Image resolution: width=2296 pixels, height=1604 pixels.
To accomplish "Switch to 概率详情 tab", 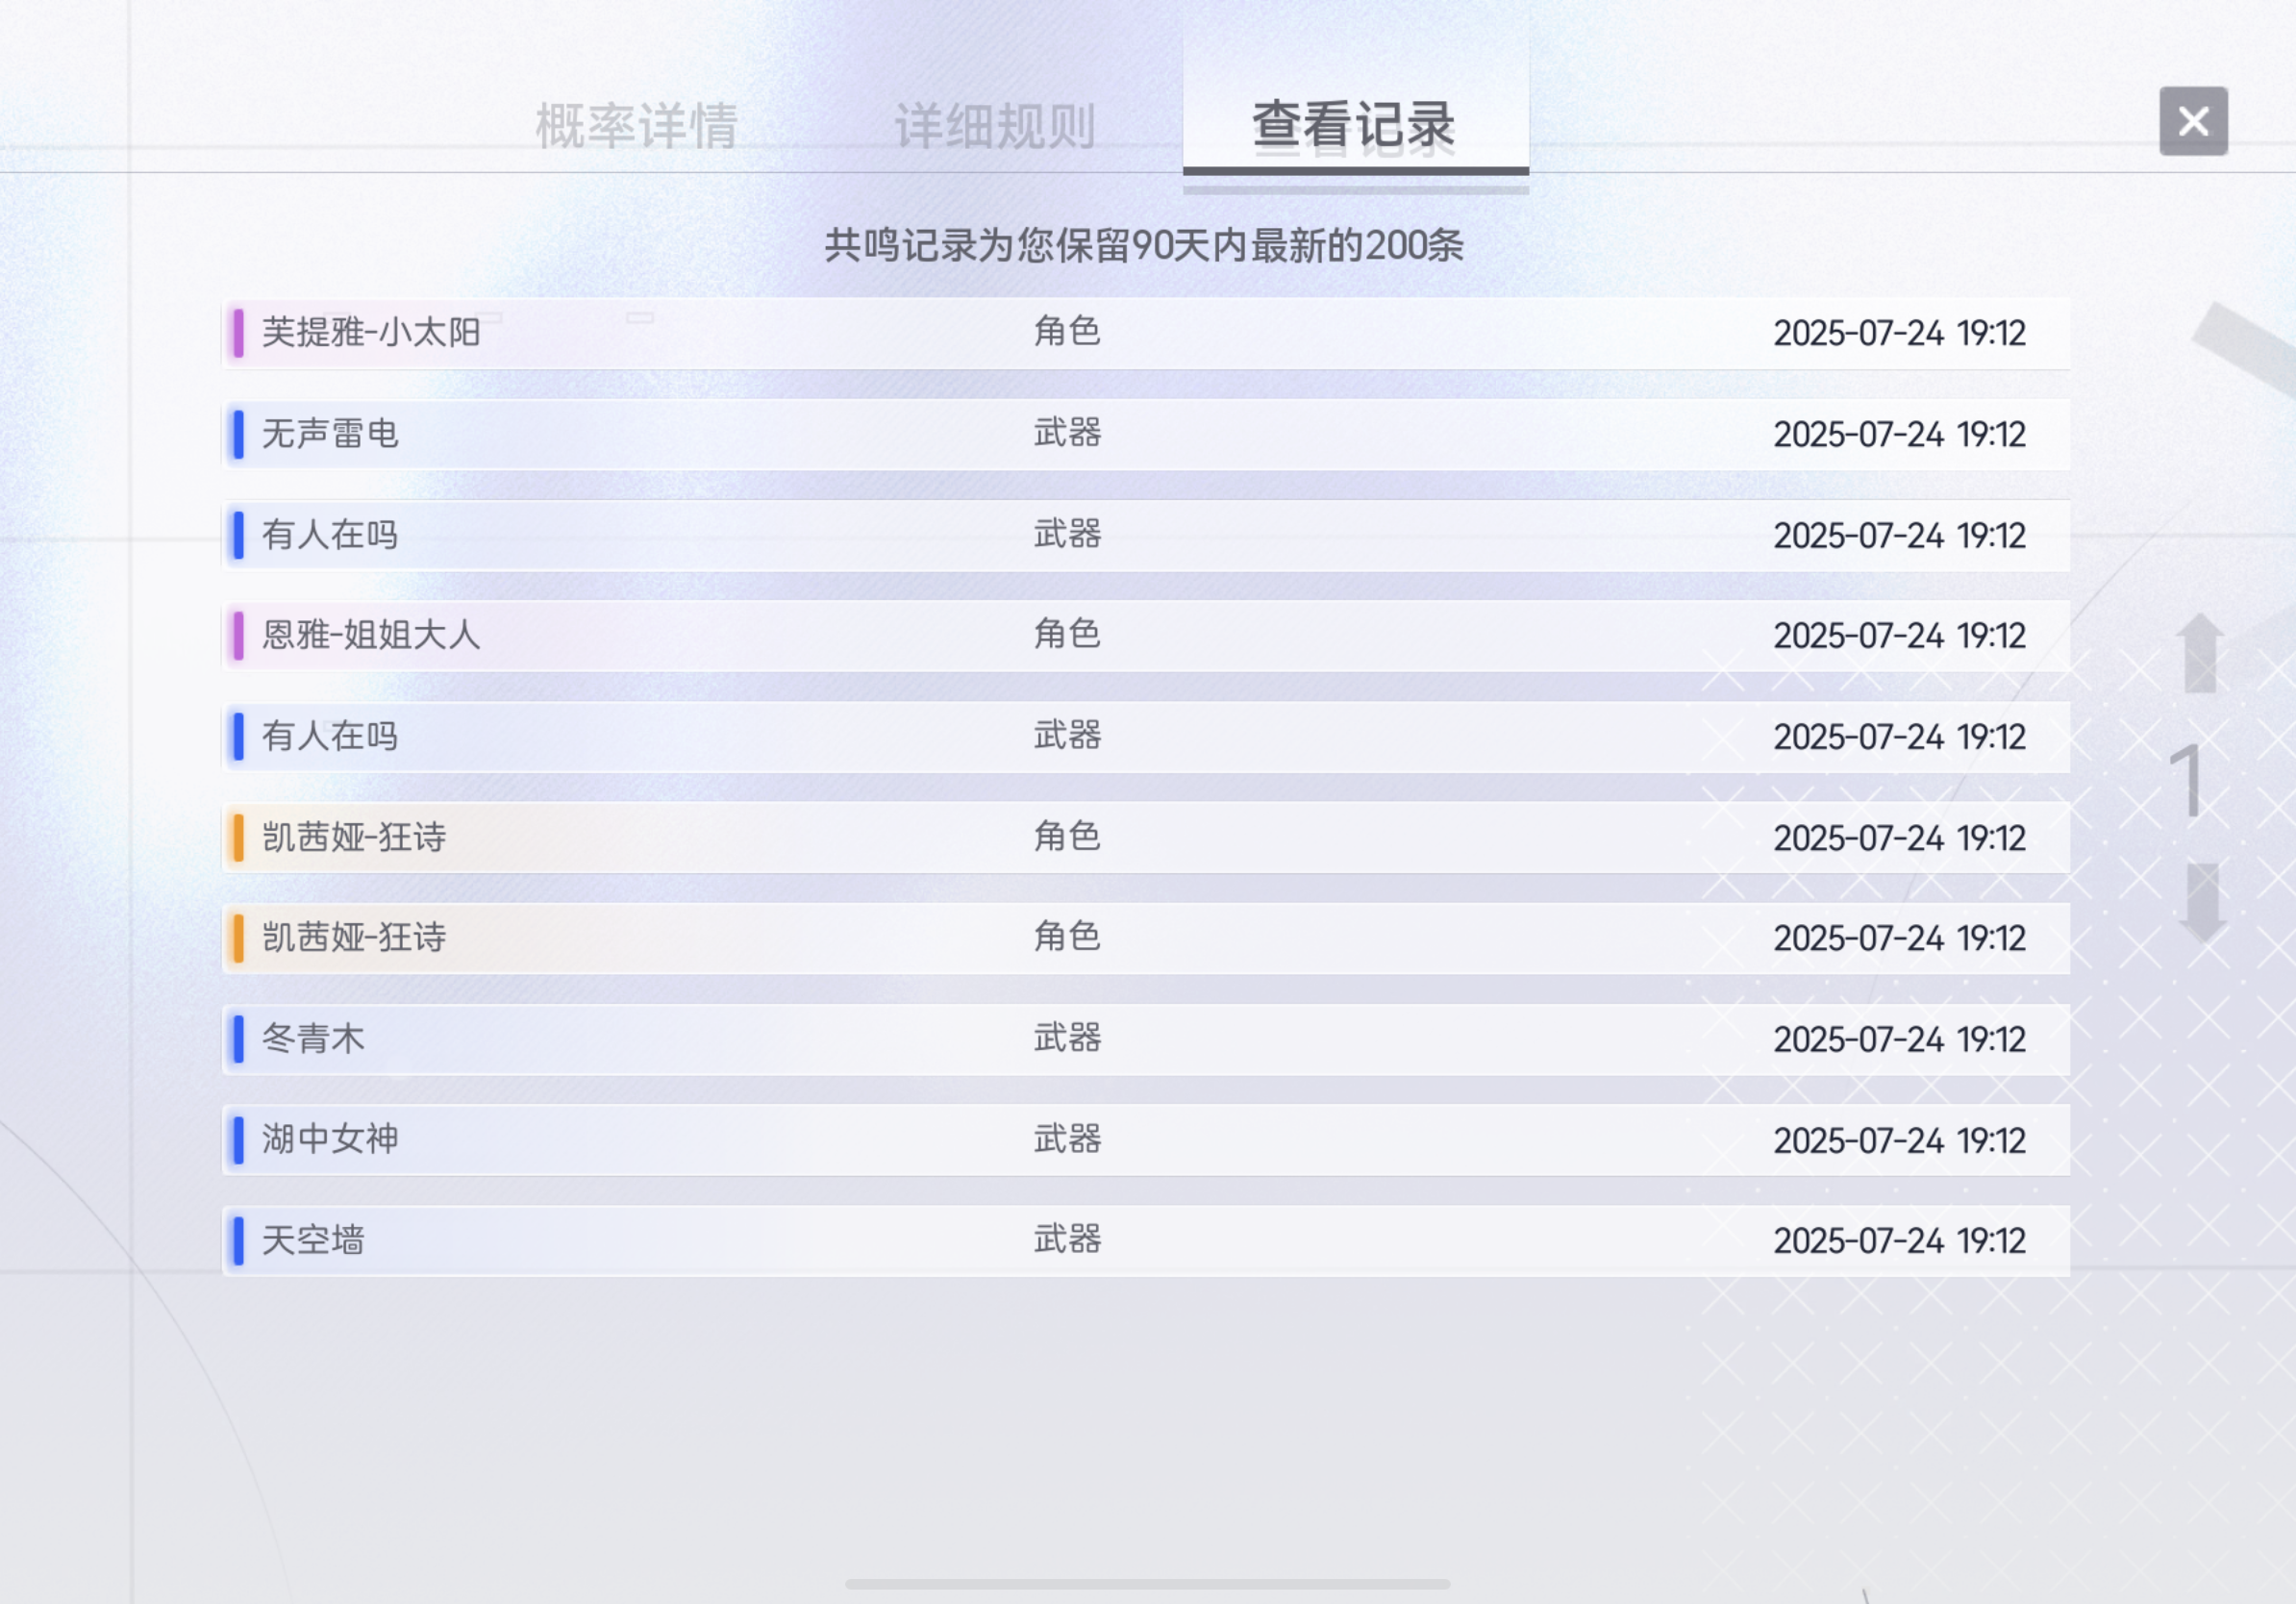I will coord(636,127).
